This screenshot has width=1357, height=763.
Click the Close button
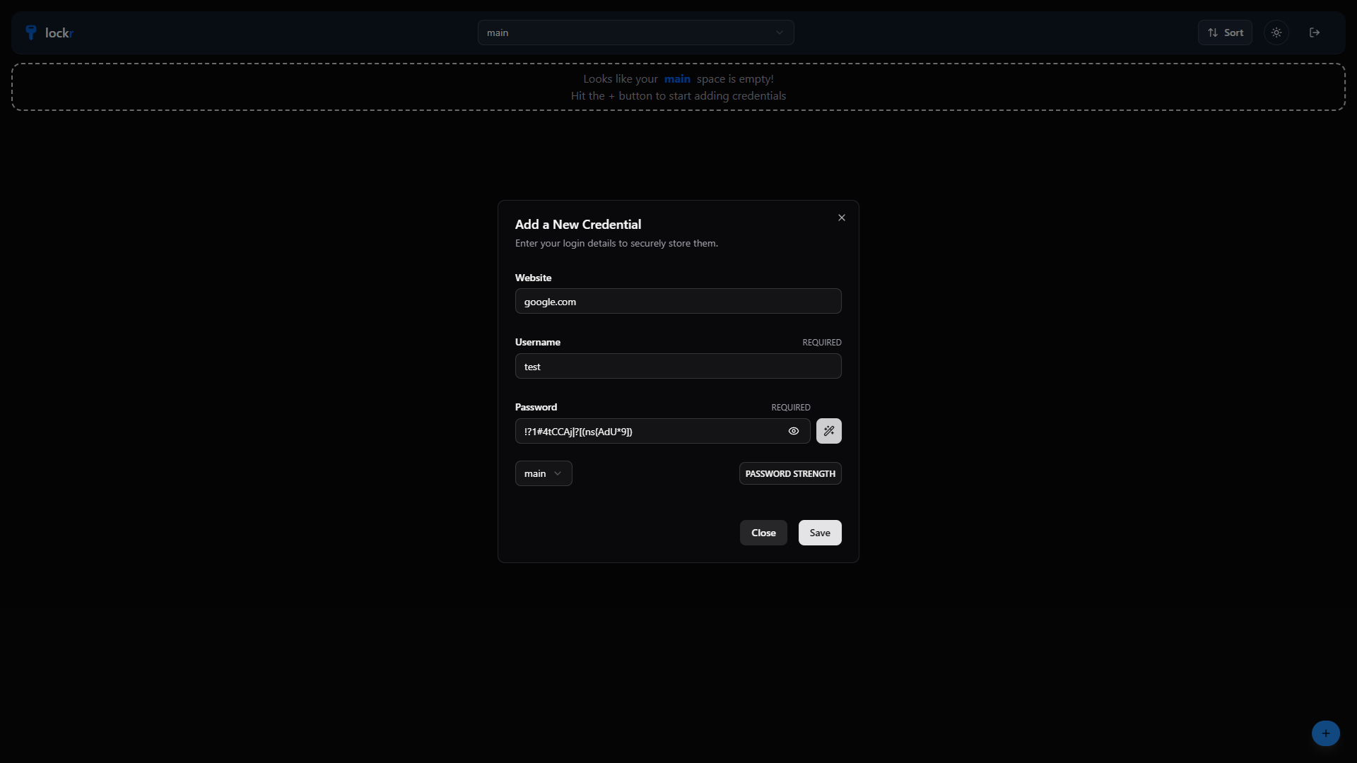pos(763,533)
